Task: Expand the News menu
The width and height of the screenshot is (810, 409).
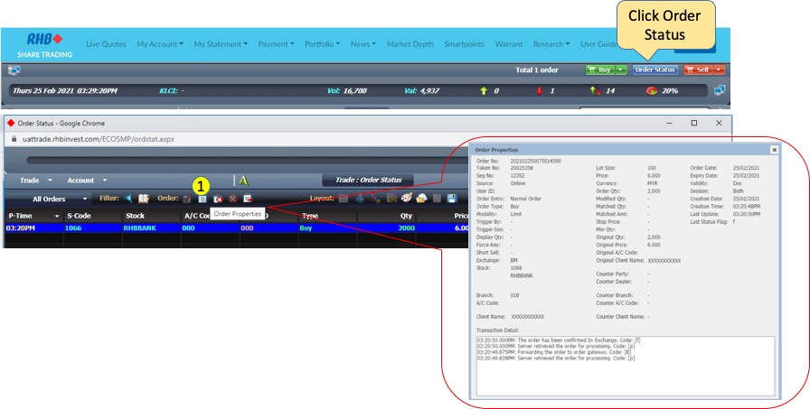Action: click(x=363, y=44)
